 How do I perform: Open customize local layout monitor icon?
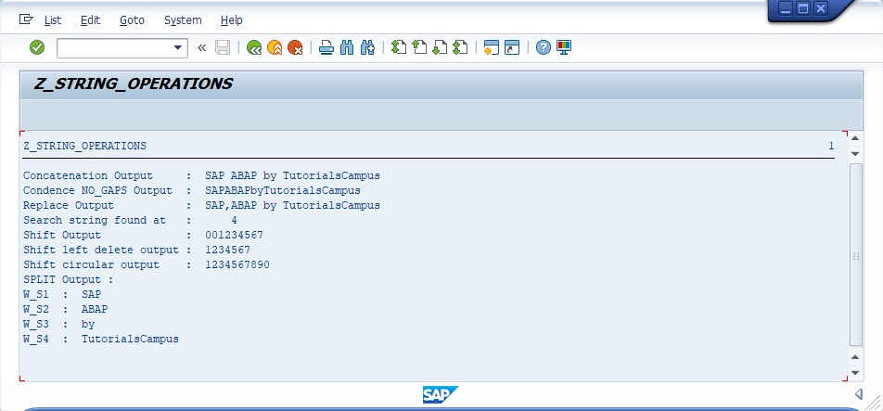pos(564,47)
